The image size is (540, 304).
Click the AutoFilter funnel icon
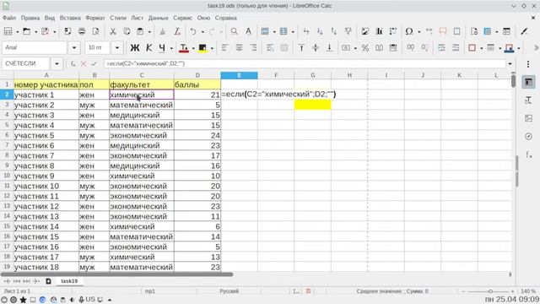pyautogui.click(x=348, y=31)
